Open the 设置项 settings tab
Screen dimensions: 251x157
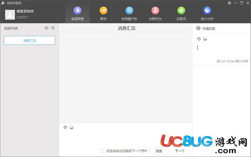click(181, 14)
